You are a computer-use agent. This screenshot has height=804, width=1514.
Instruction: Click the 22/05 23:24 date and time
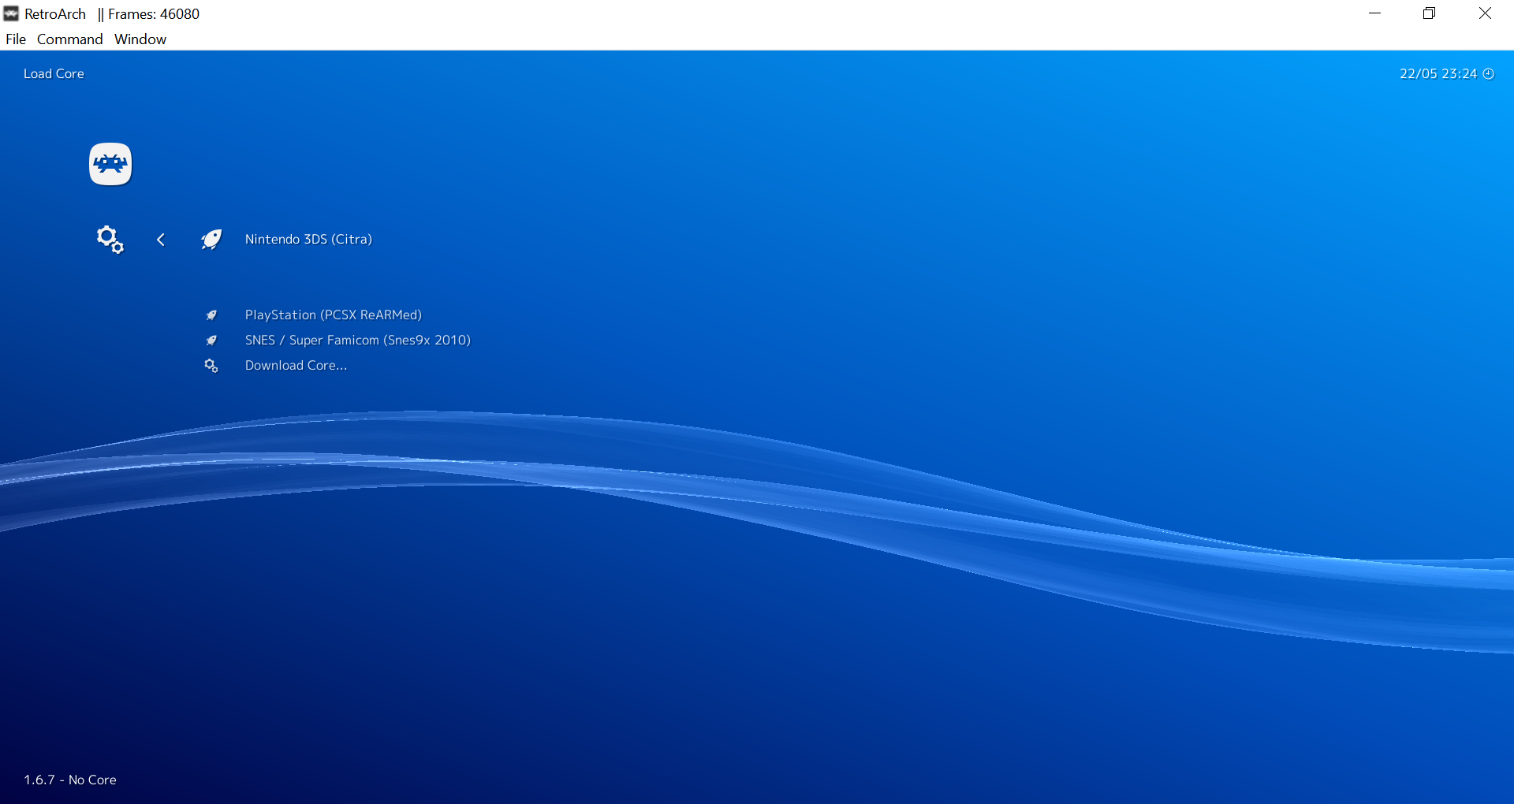[1438, 74]
